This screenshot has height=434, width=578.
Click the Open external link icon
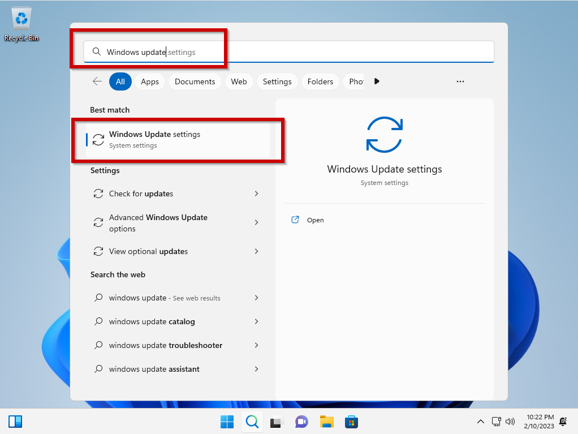coord(295,220)
